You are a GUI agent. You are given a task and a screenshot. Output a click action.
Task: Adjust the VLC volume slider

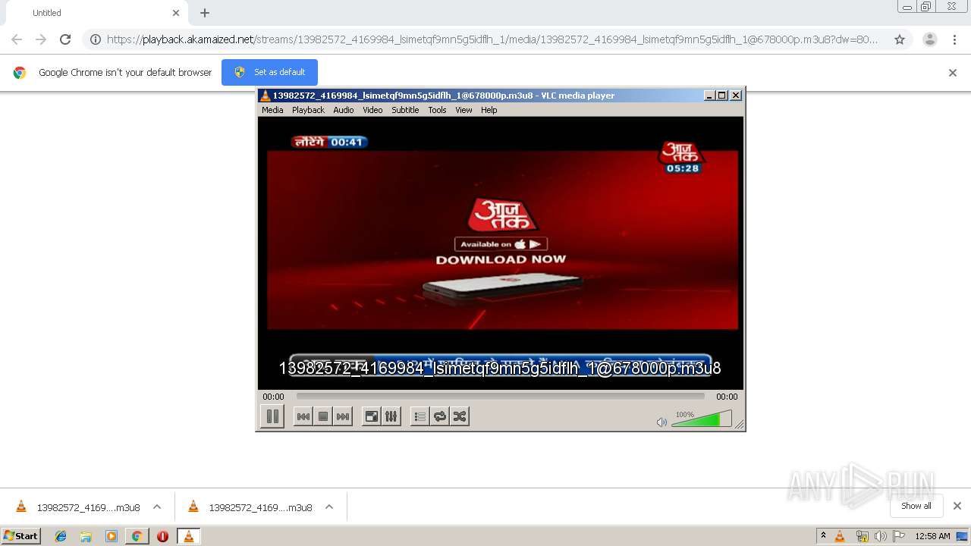pos(702,419)
